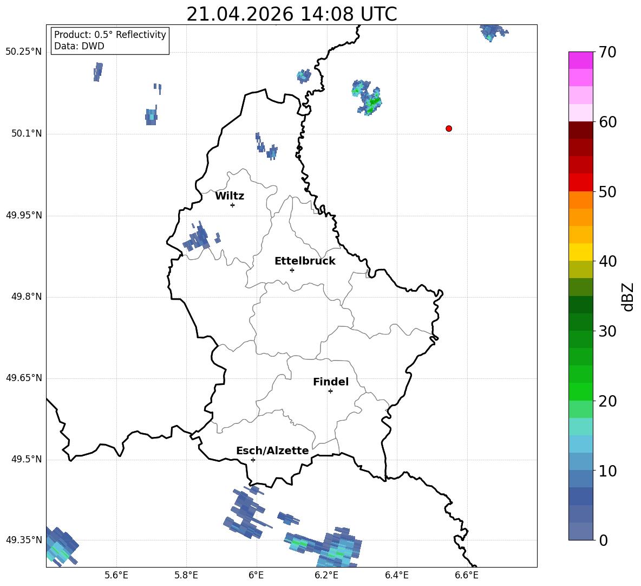
Task: Click the blue echo cluster southwest of Wiltz
Action: (201, 237)
